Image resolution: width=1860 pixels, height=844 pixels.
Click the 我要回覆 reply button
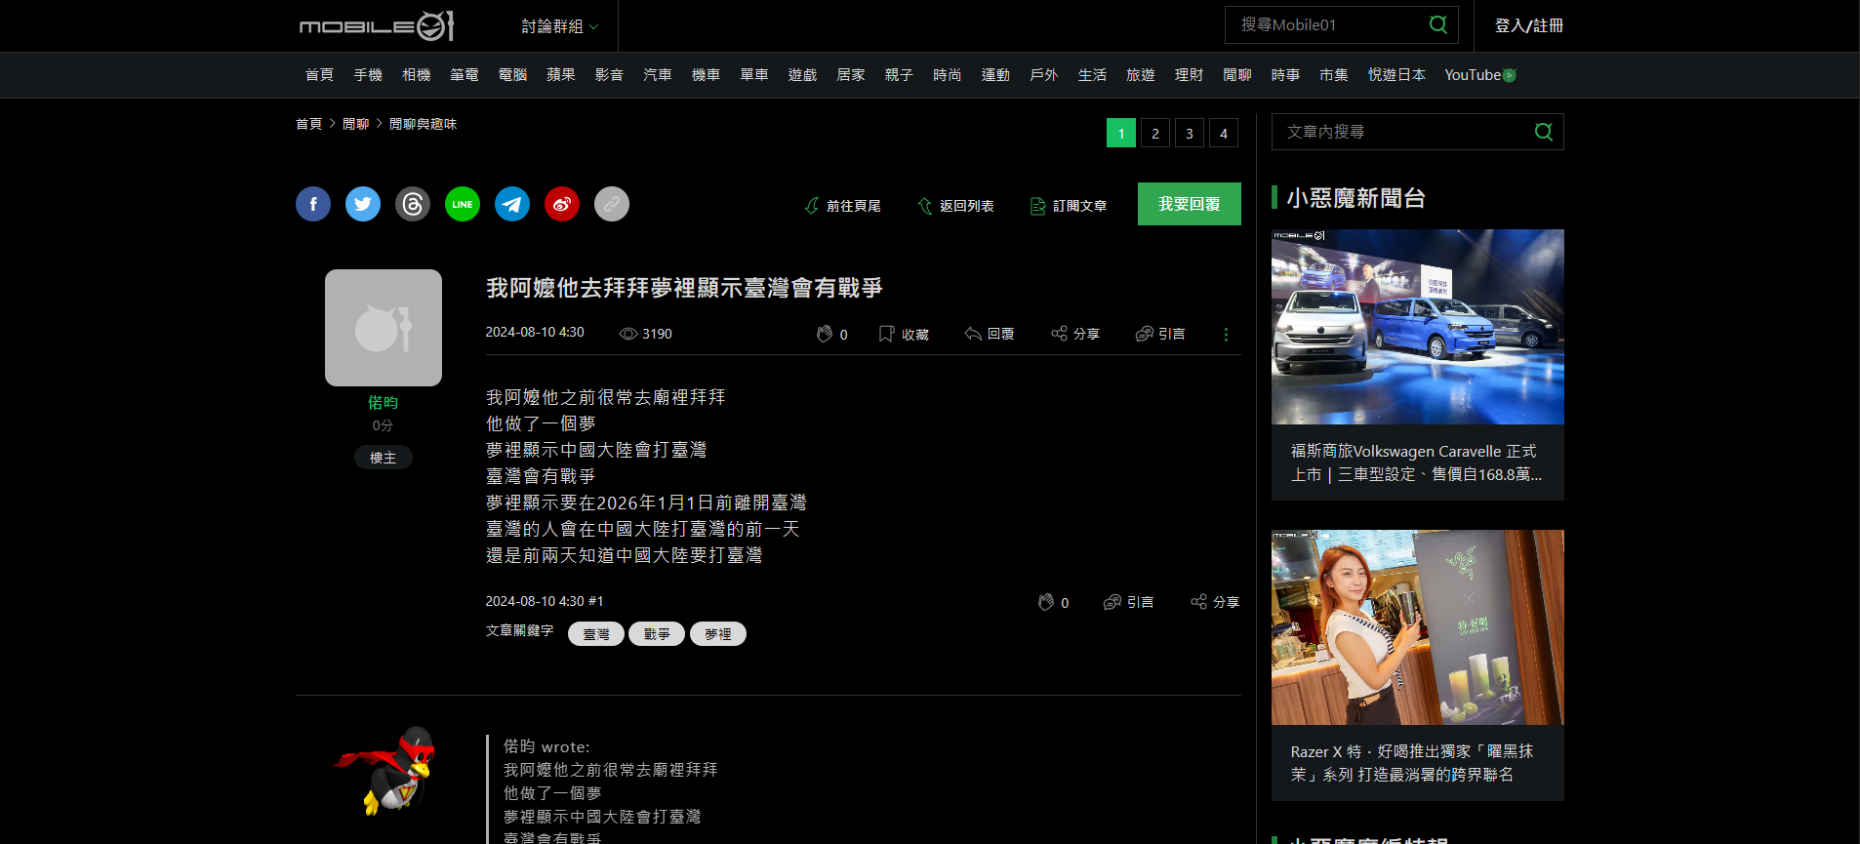point(1189,204)
